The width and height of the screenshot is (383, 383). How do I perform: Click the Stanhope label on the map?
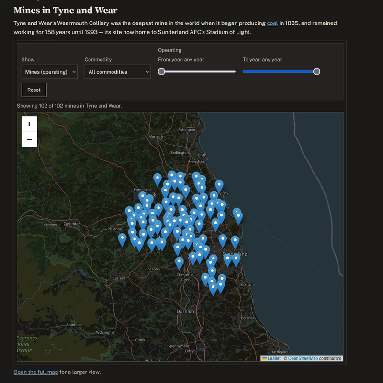click(75, 325)
